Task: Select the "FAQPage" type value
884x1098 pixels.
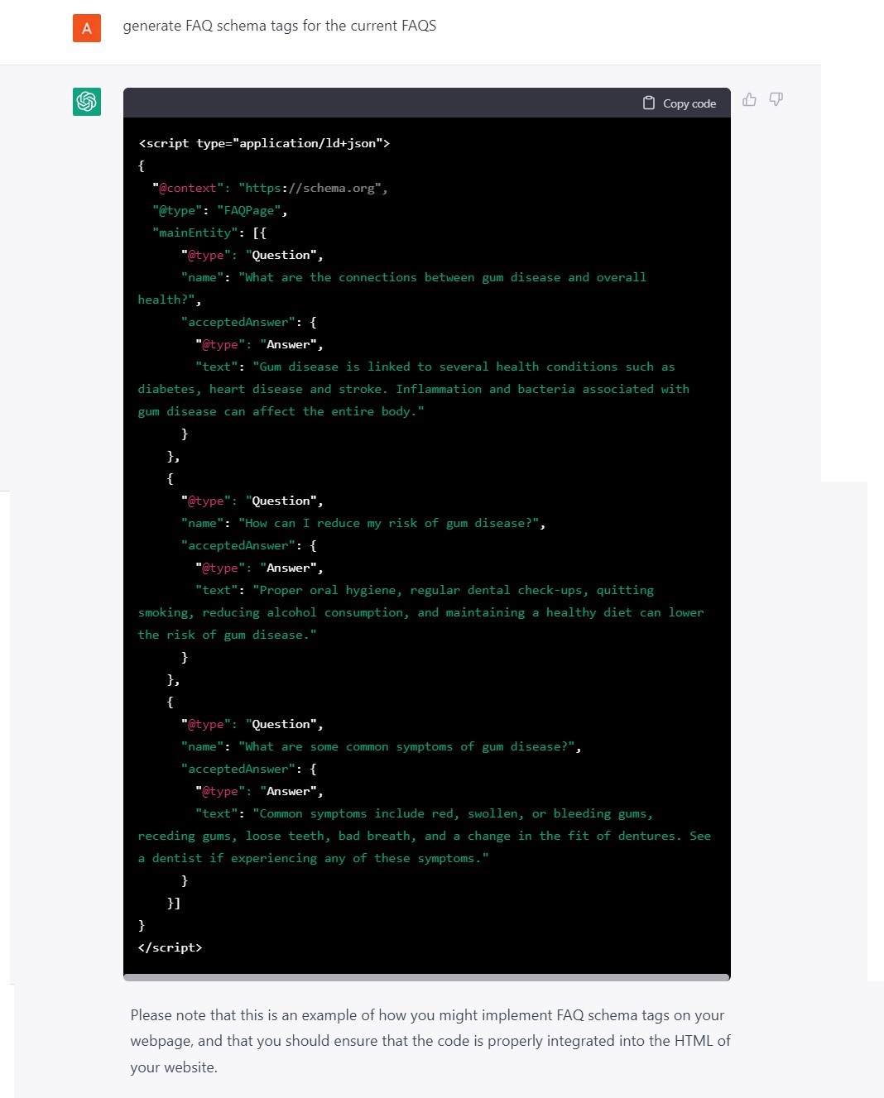Action: (249, 210)
